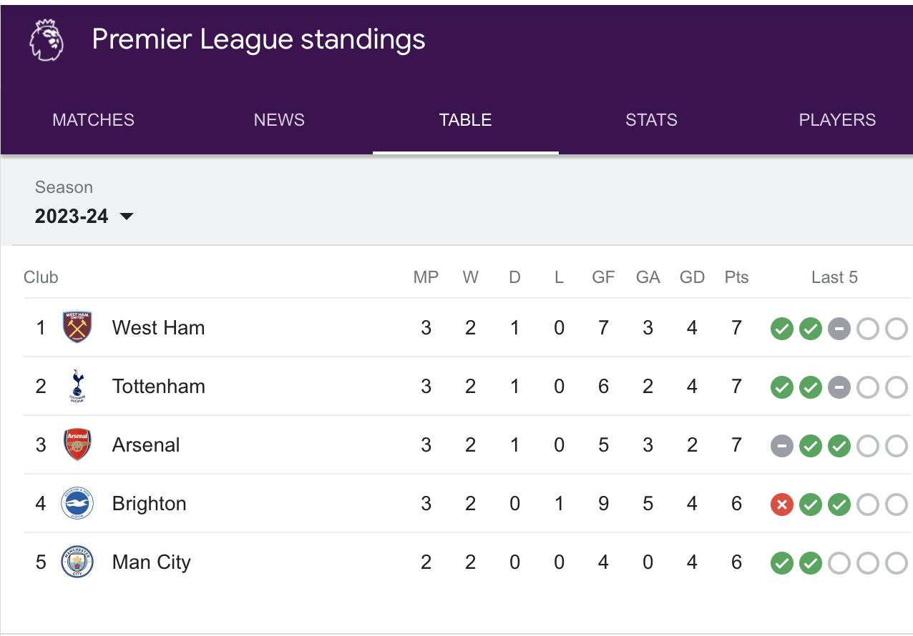913x636 pixels.
Task: Click Man City's second green win icon
Action: click(x=811, y=564)
